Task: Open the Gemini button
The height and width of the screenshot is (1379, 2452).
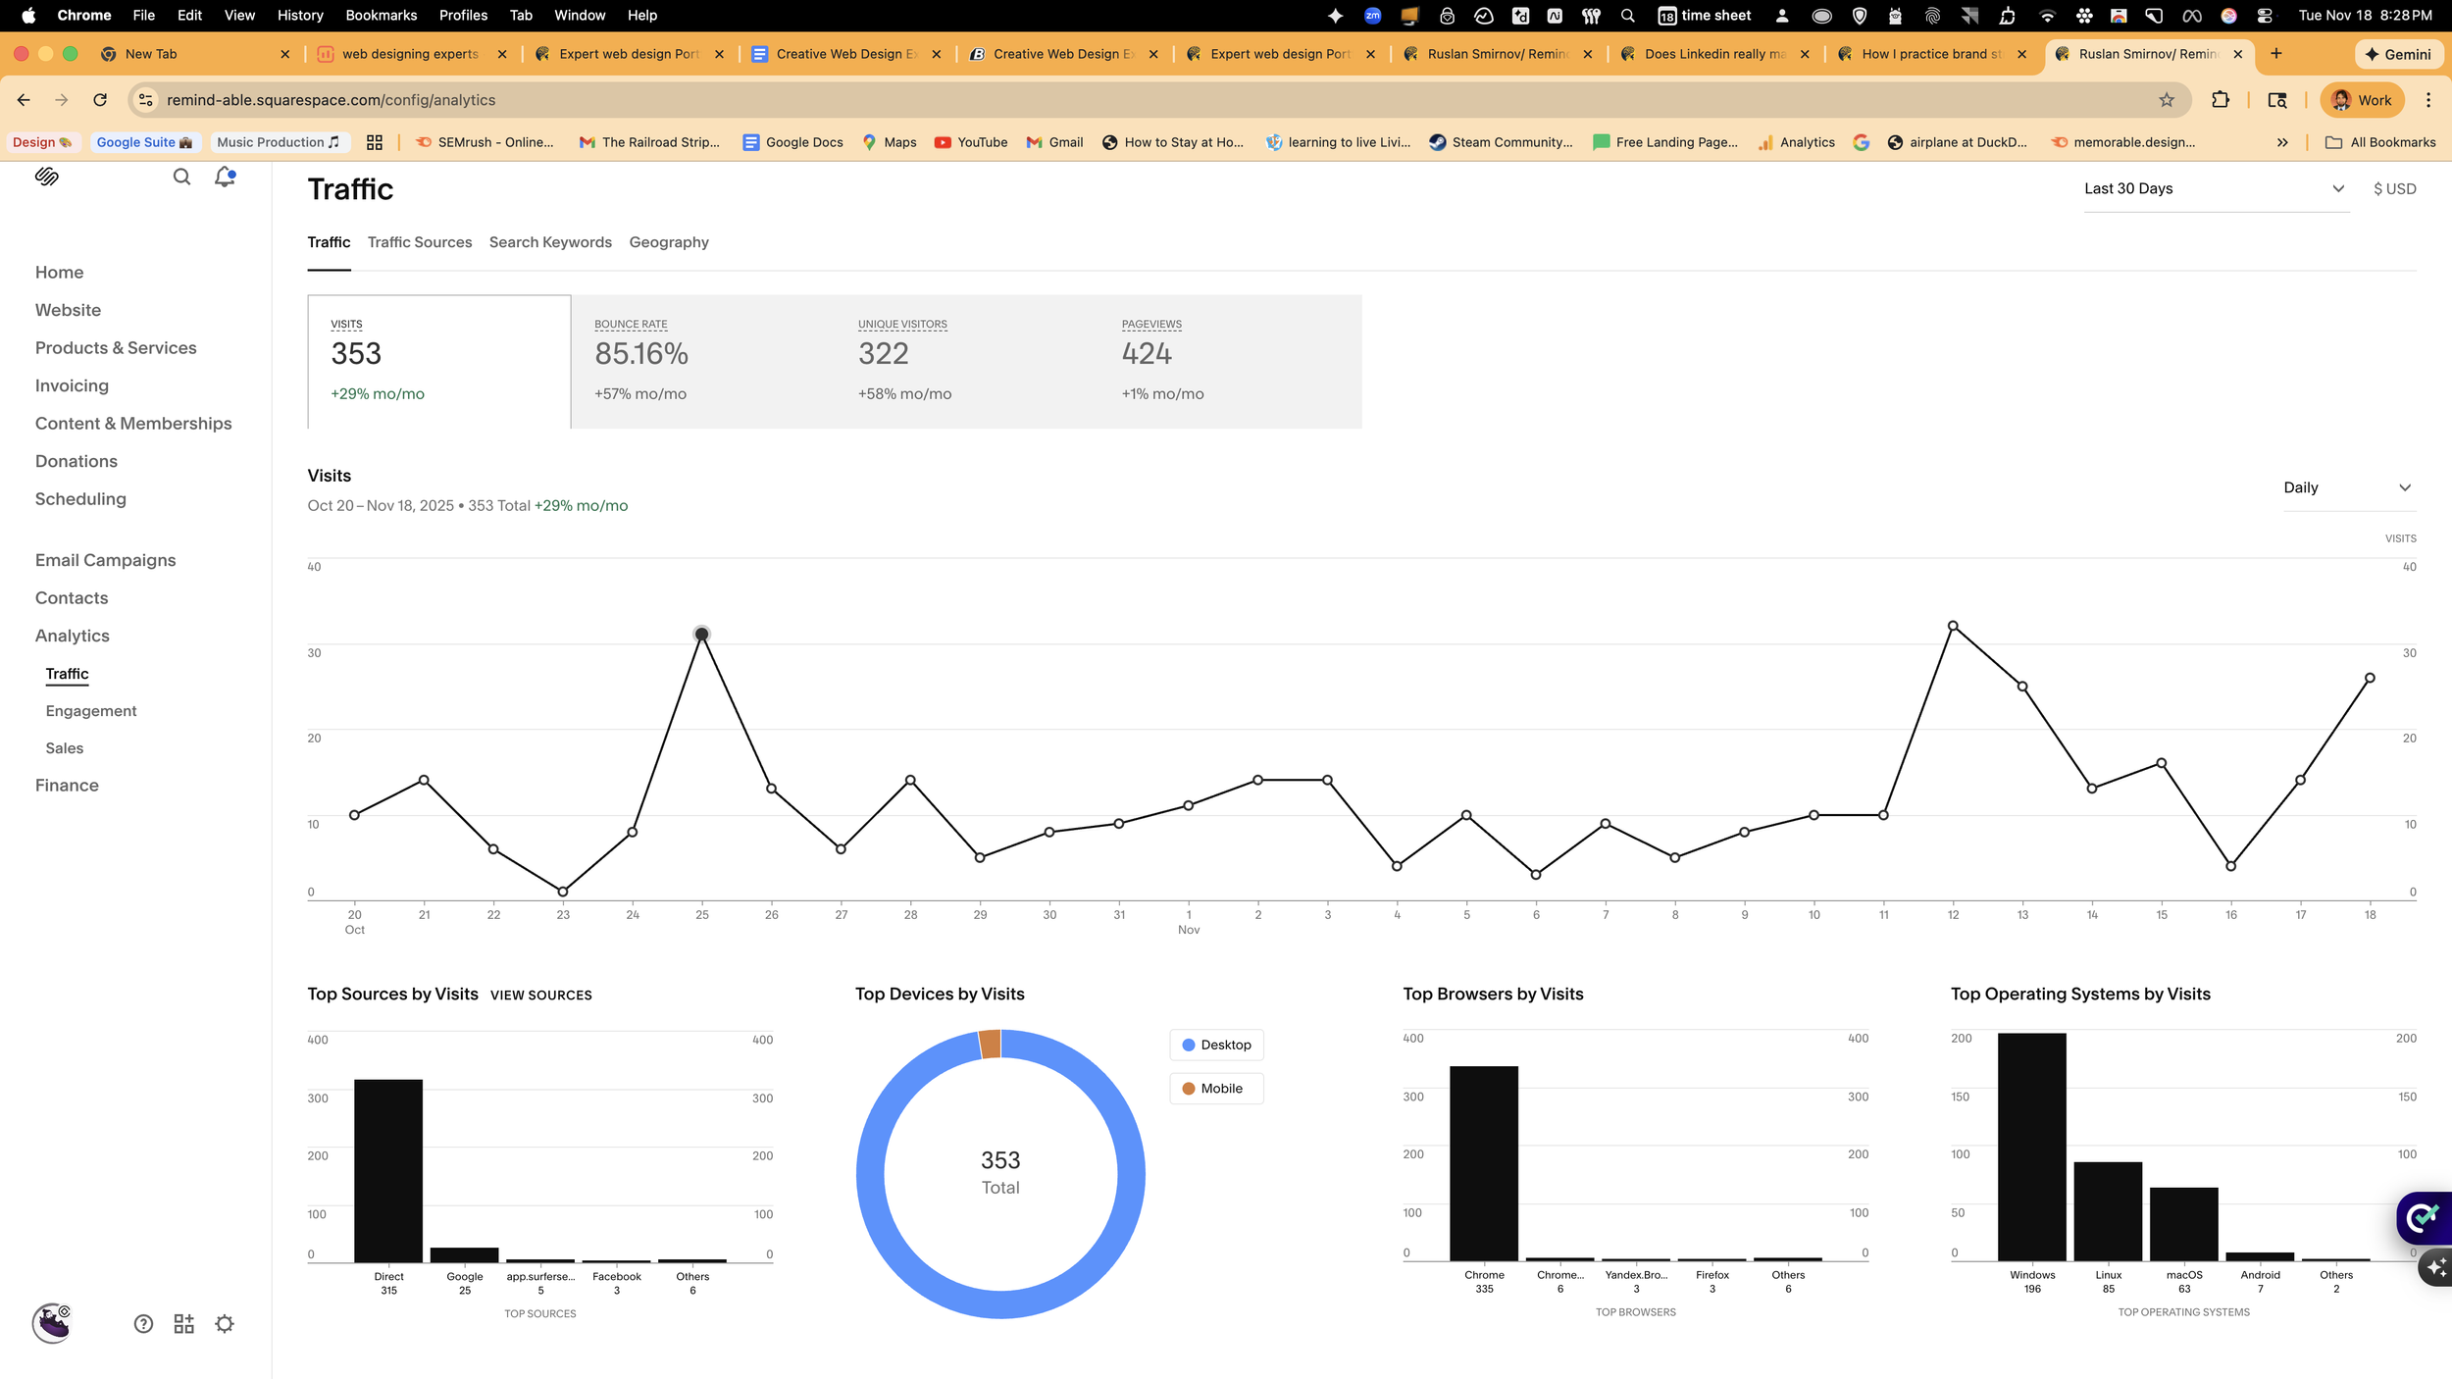Action: (2397, 54)
